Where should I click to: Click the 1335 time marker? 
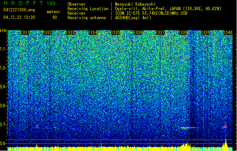(115, 32)
